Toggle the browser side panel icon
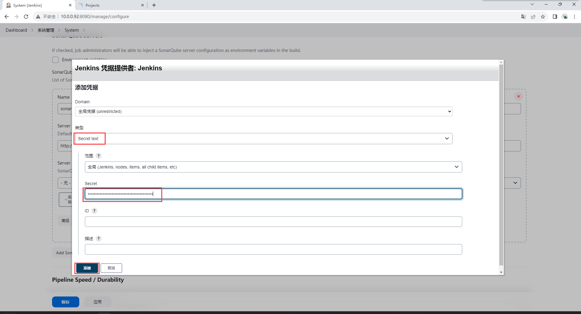 pos(555,17)
